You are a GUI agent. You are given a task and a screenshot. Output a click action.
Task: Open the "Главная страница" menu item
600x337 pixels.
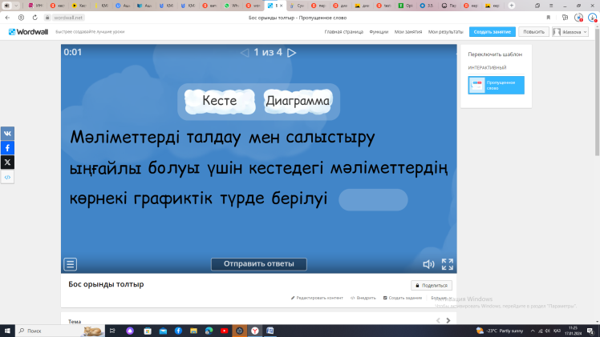(343, 32)
